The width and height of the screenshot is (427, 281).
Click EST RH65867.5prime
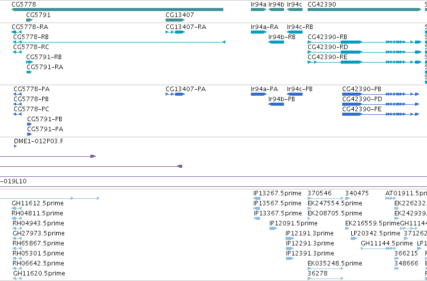[x=39, y=244]
